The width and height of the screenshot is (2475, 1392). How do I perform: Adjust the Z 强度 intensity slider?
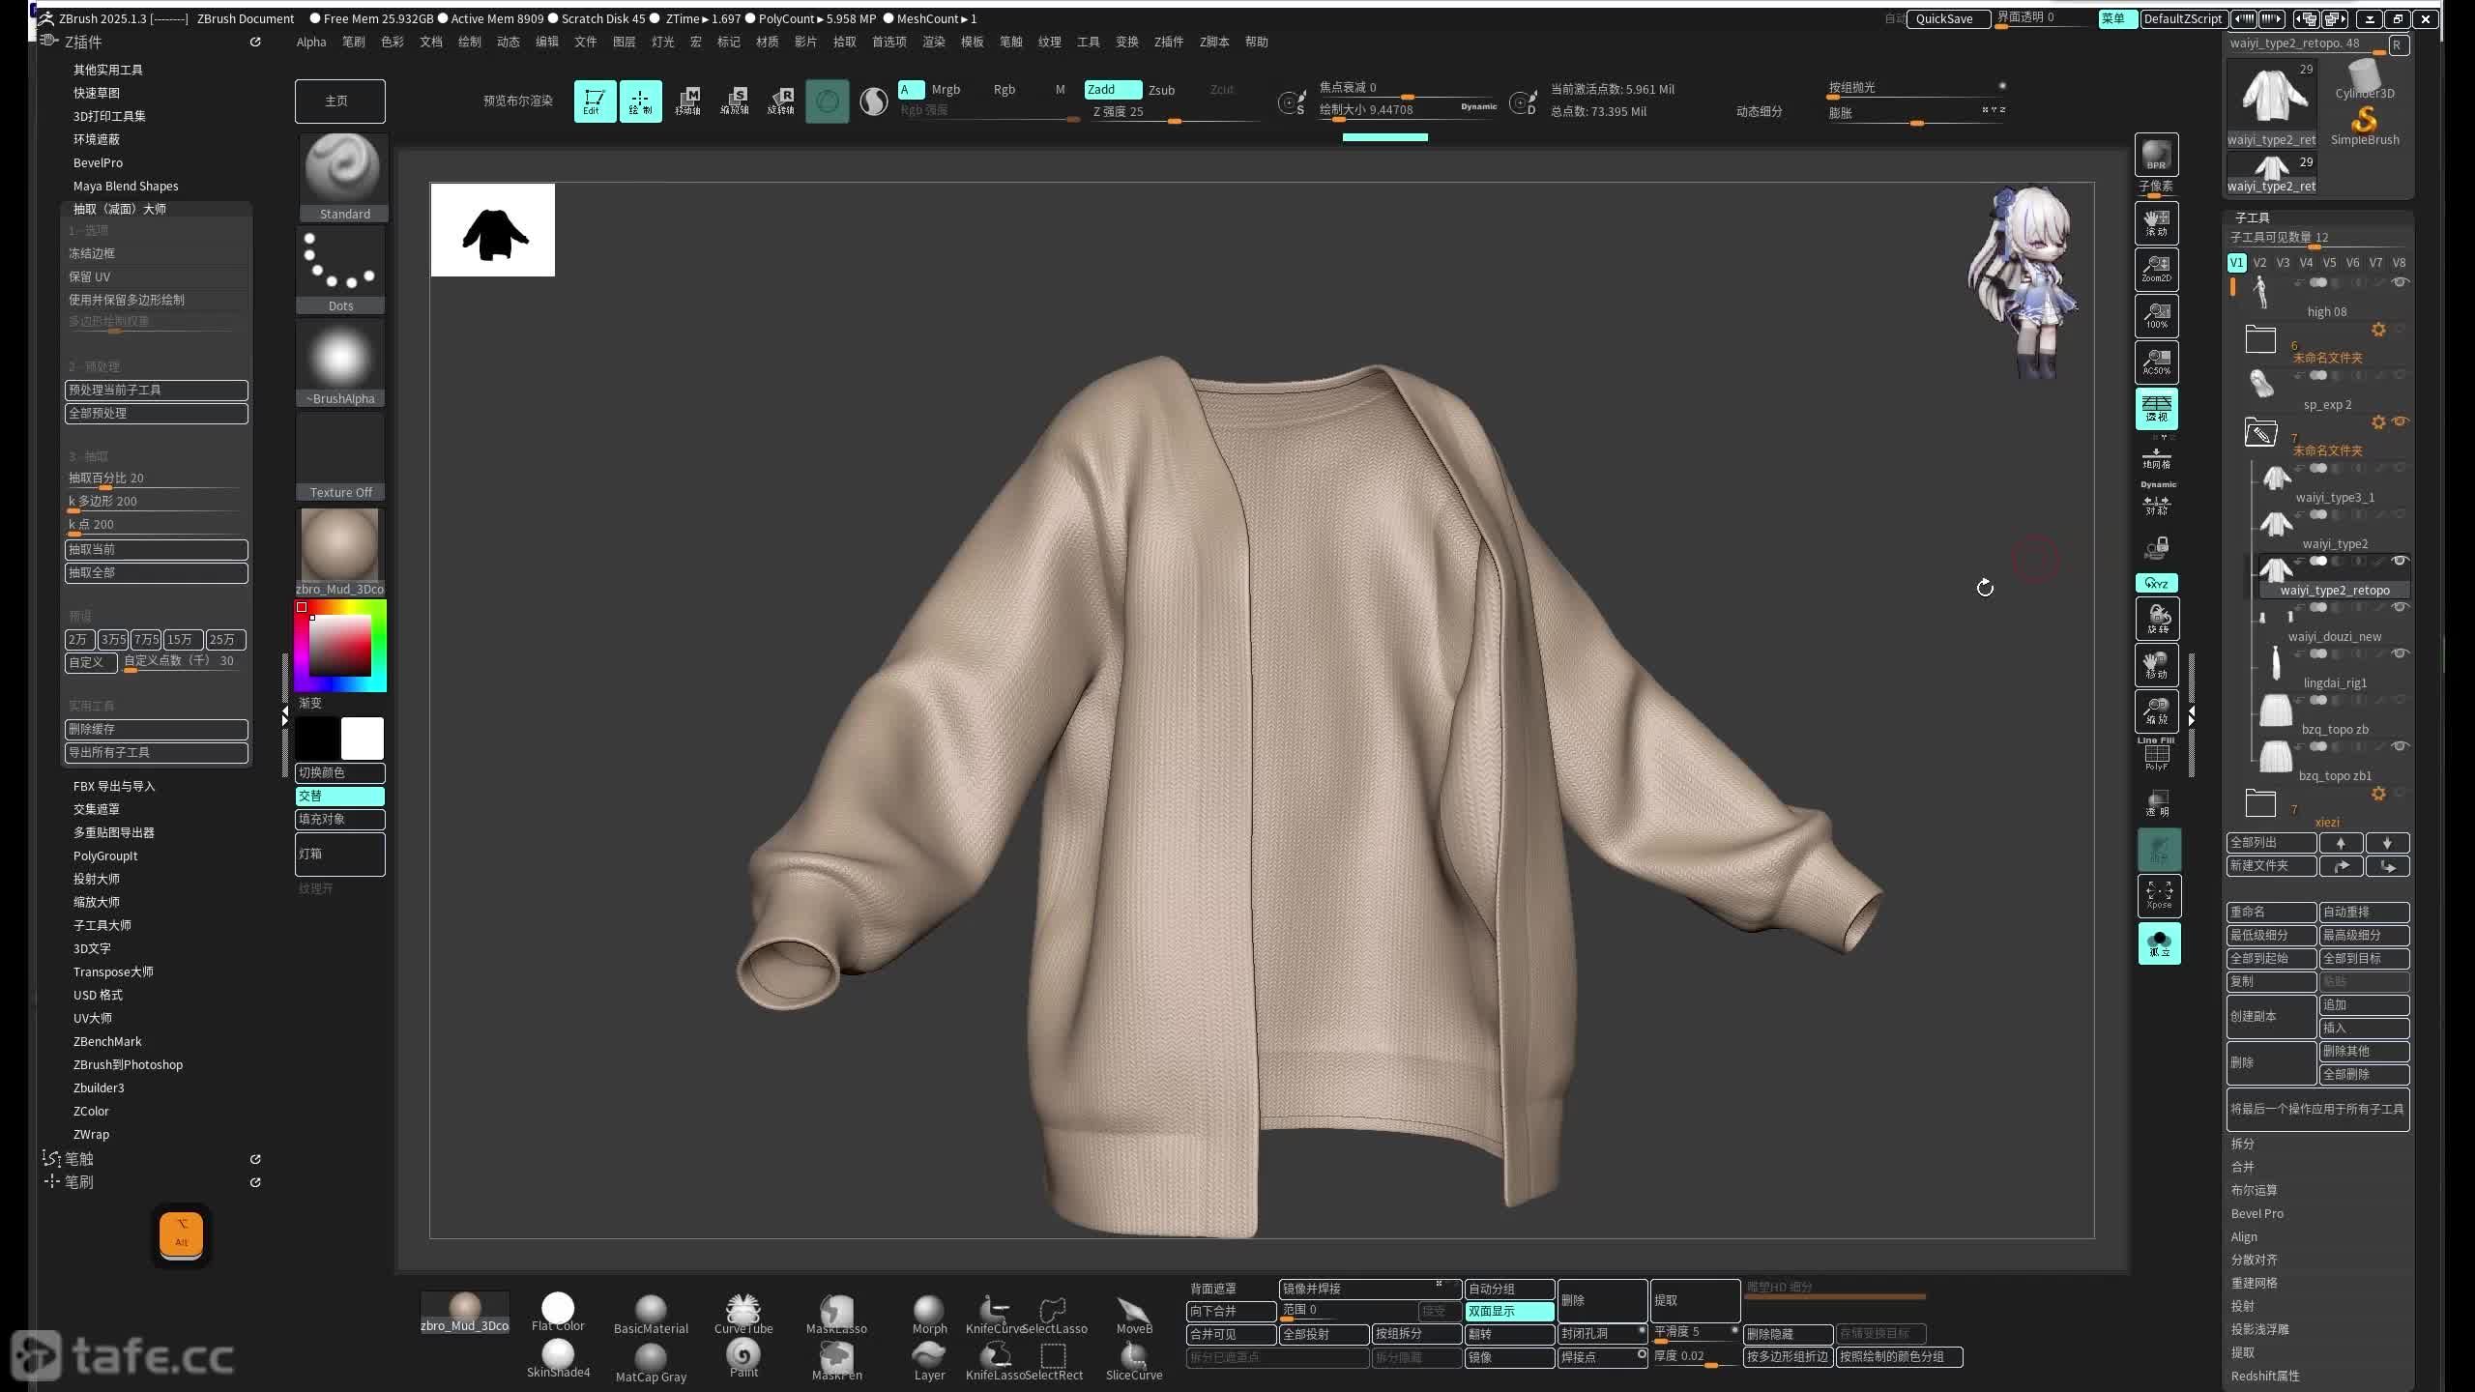point(1175,112)
